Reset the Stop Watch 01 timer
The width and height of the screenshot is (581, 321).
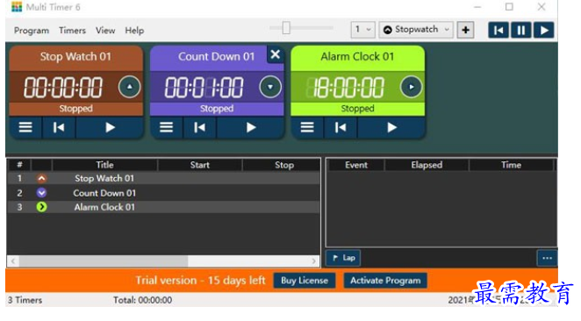point(59,127)
